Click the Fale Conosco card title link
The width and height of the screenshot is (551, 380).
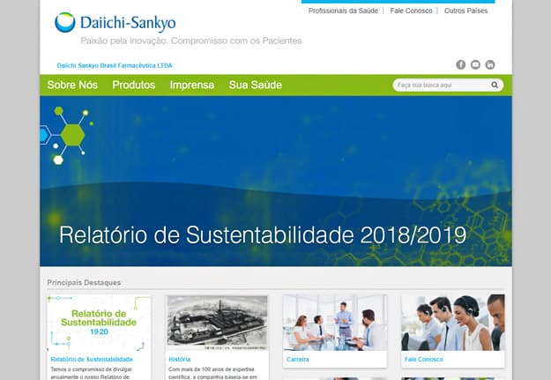[424, 359]
